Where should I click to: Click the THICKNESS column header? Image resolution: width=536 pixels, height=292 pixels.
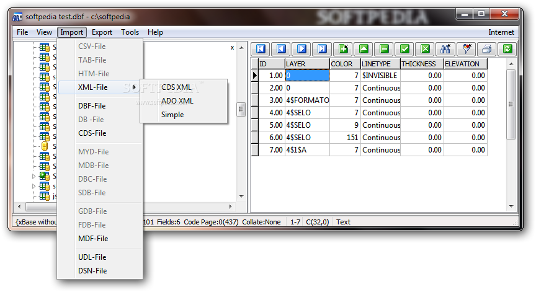pos(422,64)
